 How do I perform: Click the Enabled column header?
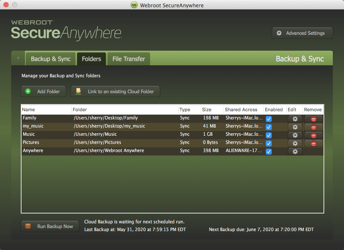coord(275,110)
